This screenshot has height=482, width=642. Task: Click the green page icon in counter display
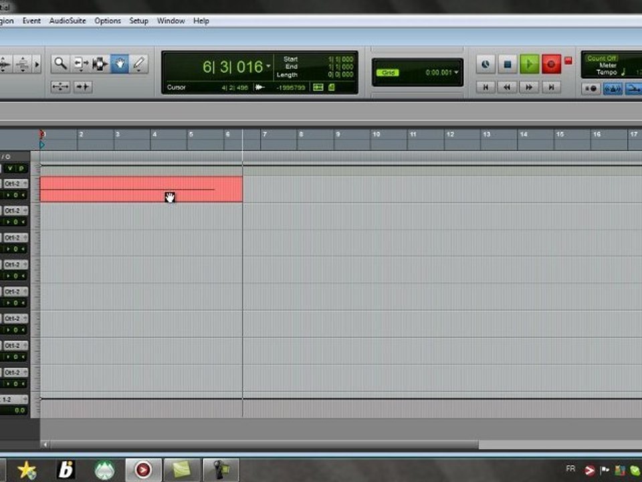(332, 87)
